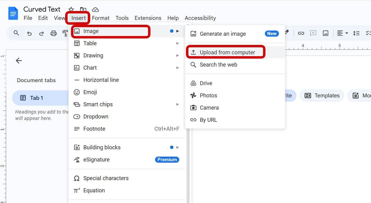Star this document
Screen dimensions: 371x203
pyautogui.click(x=71, y=9)
